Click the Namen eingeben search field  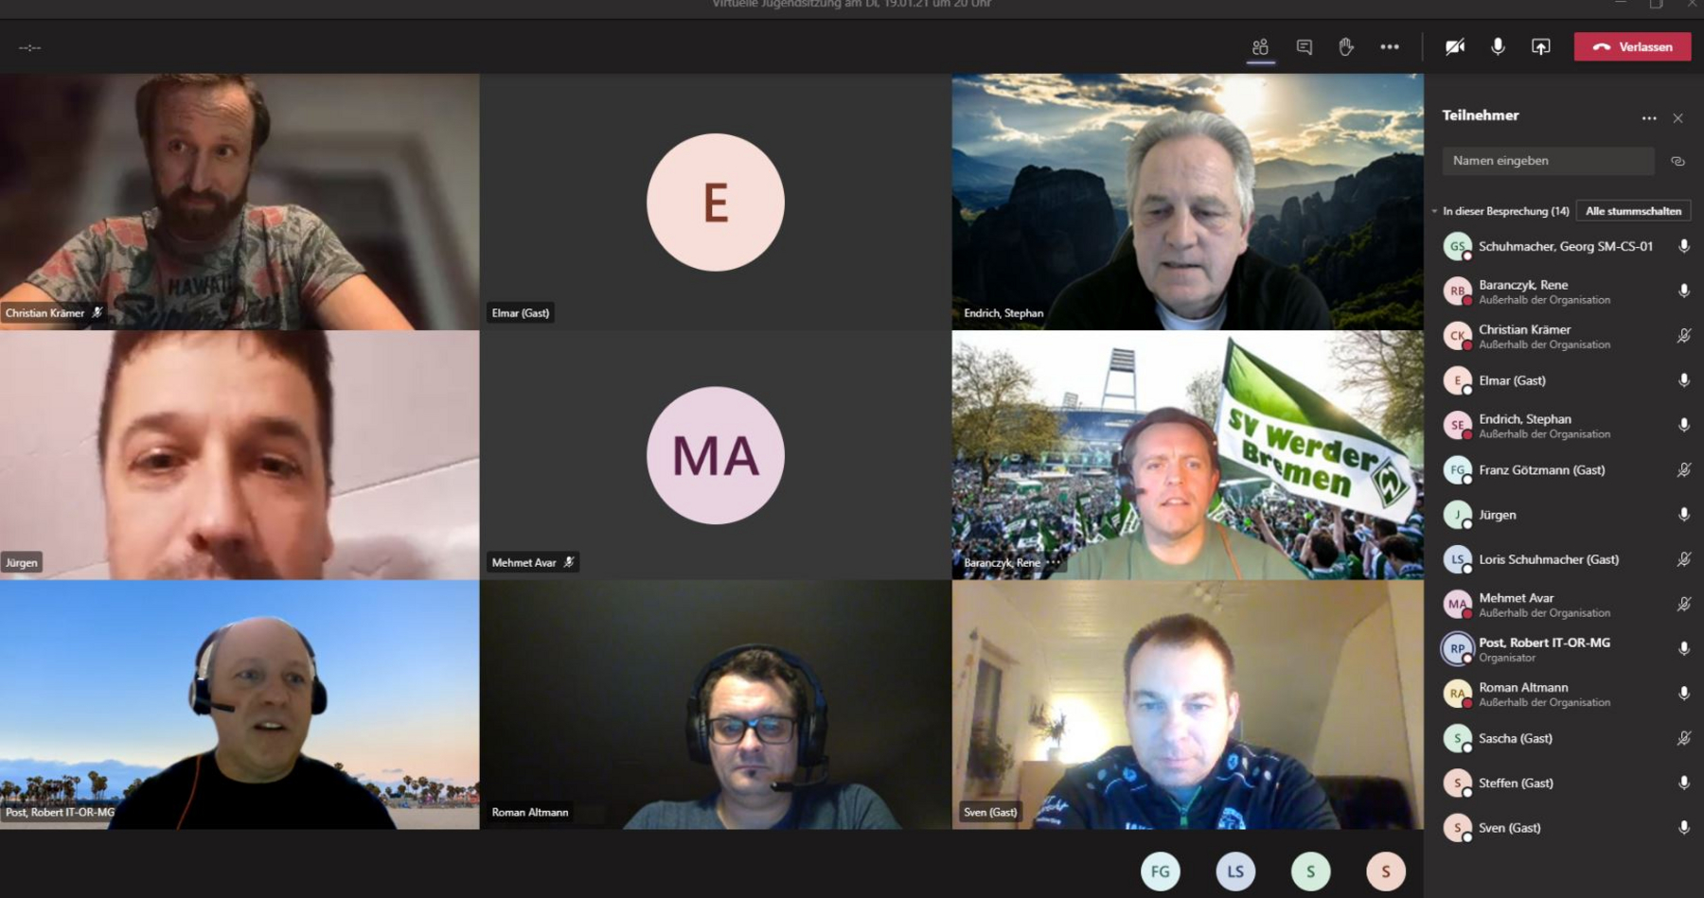coord(1548,161)
